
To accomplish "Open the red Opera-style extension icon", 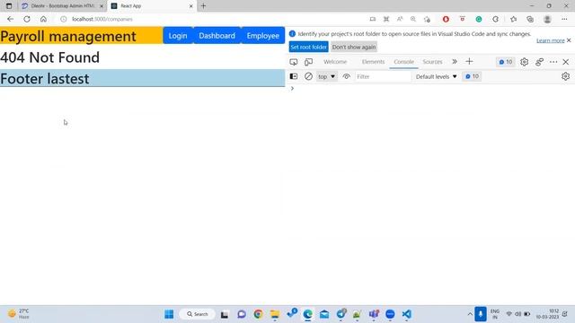I will (446, 19).
